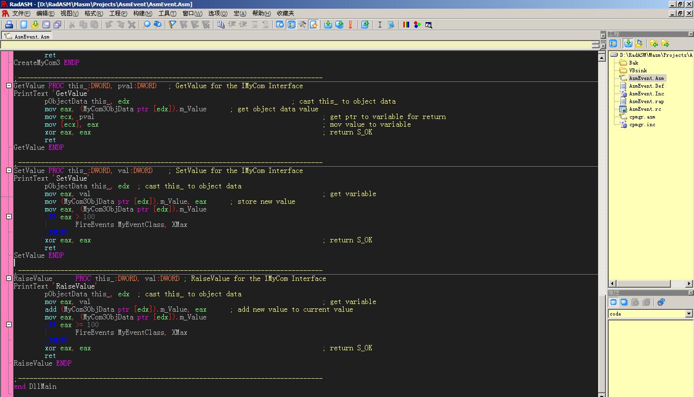Select AsmEvent.Asm in project tree
This screenshot has height=397, width=694.
tap(646, 78)
